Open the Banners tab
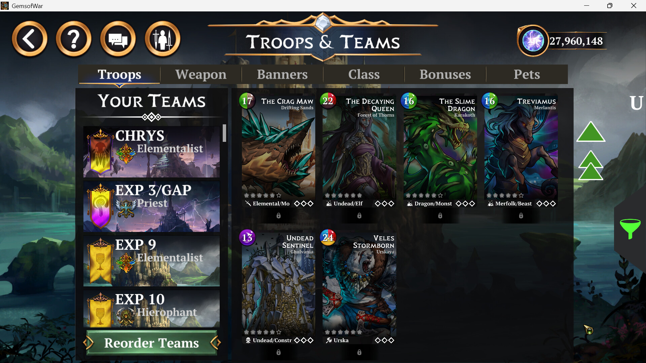The width and height of the screenshot is (646, 363). [282, 74]
